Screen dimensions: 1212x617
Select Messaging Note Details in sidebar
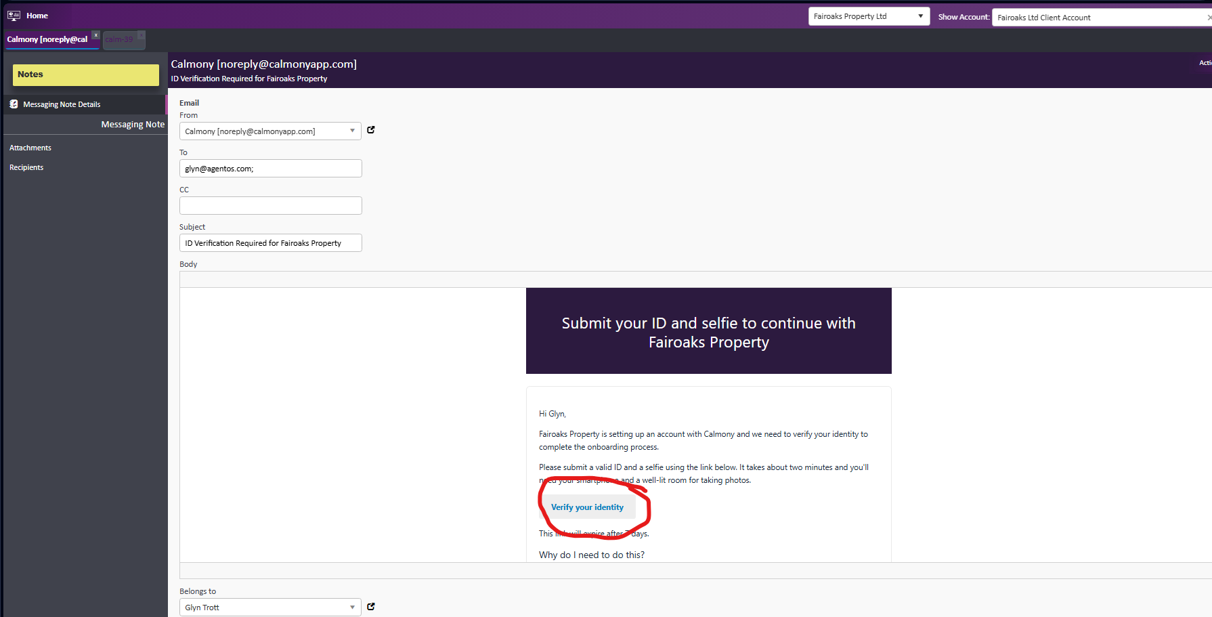point(62,104)
